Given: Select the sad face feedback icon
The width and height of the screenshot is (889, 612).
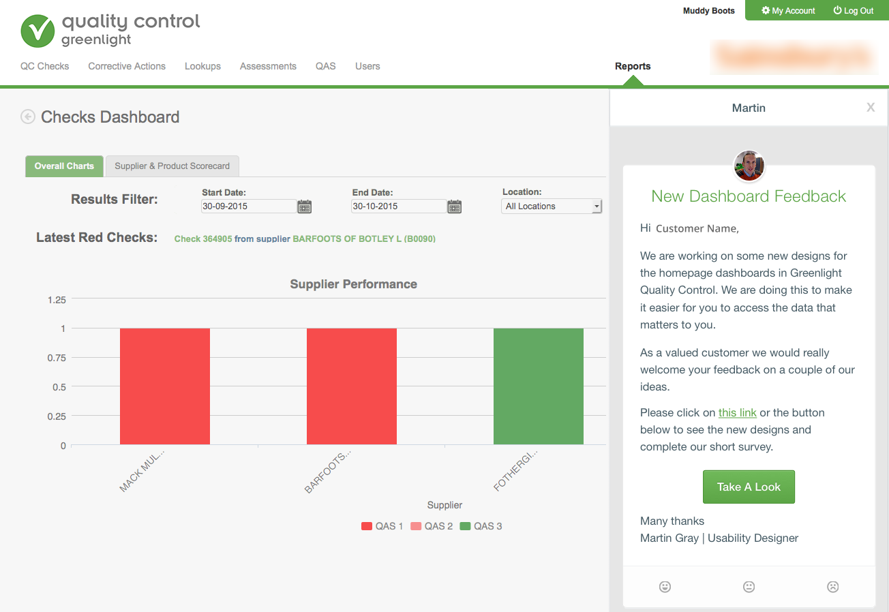Looking at the screenshot, I should click(832, 587).
